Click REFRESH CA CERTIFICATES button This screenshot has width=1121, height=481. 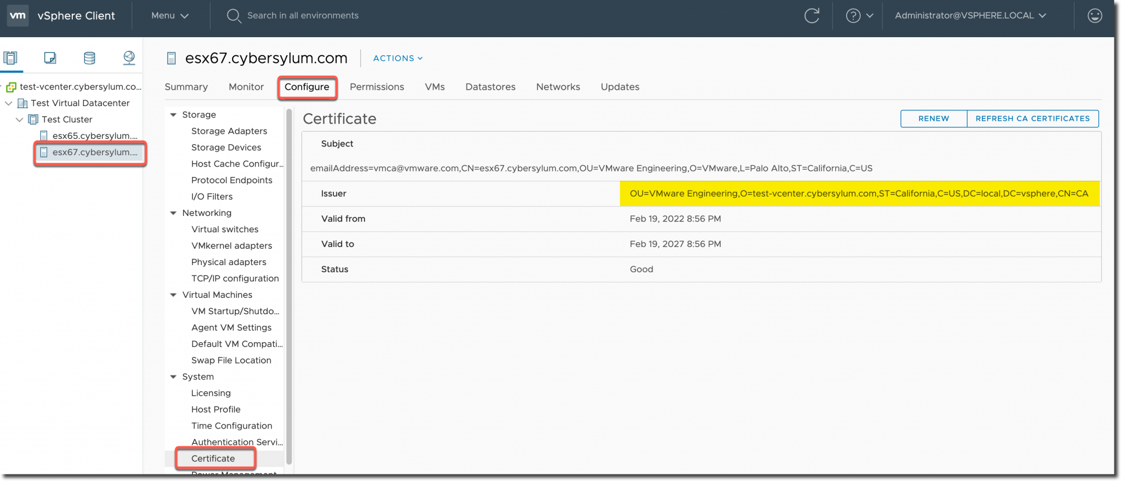[1033, 119]
